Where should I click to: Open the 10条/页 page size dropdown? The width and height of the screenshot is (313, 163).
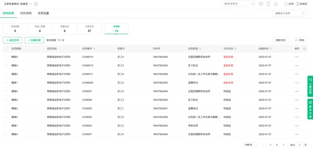click(250, 145)
